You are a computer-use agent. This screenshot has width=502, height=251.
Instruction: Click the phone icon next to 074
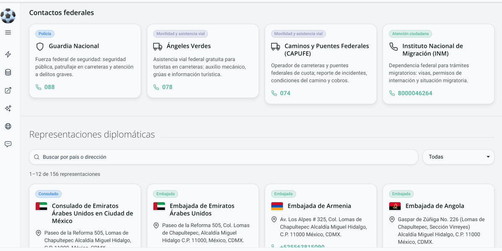pyautogui.click(x=274, y=93)
